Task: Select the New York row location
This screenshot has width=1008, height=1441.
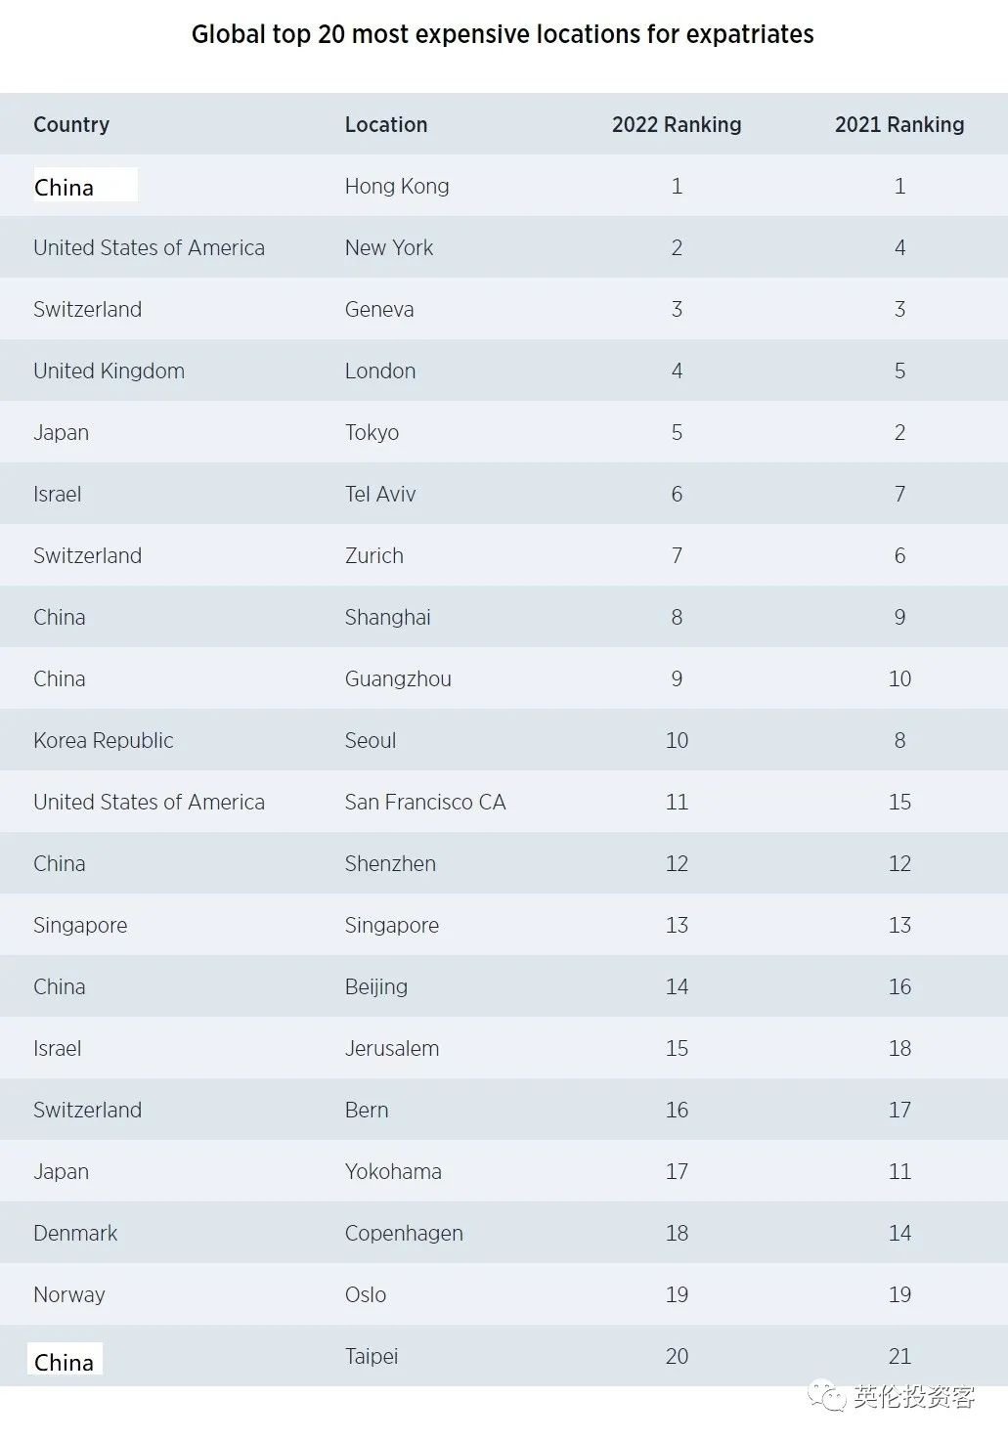Action: (x=389, y=247)
